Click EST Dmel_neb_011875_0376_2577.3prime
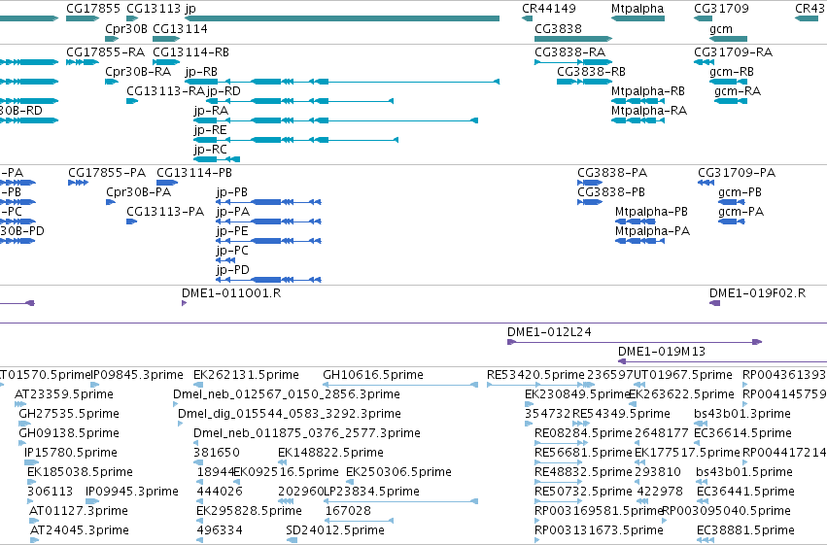This screenshot has height=545, width=827. (195, 443)
